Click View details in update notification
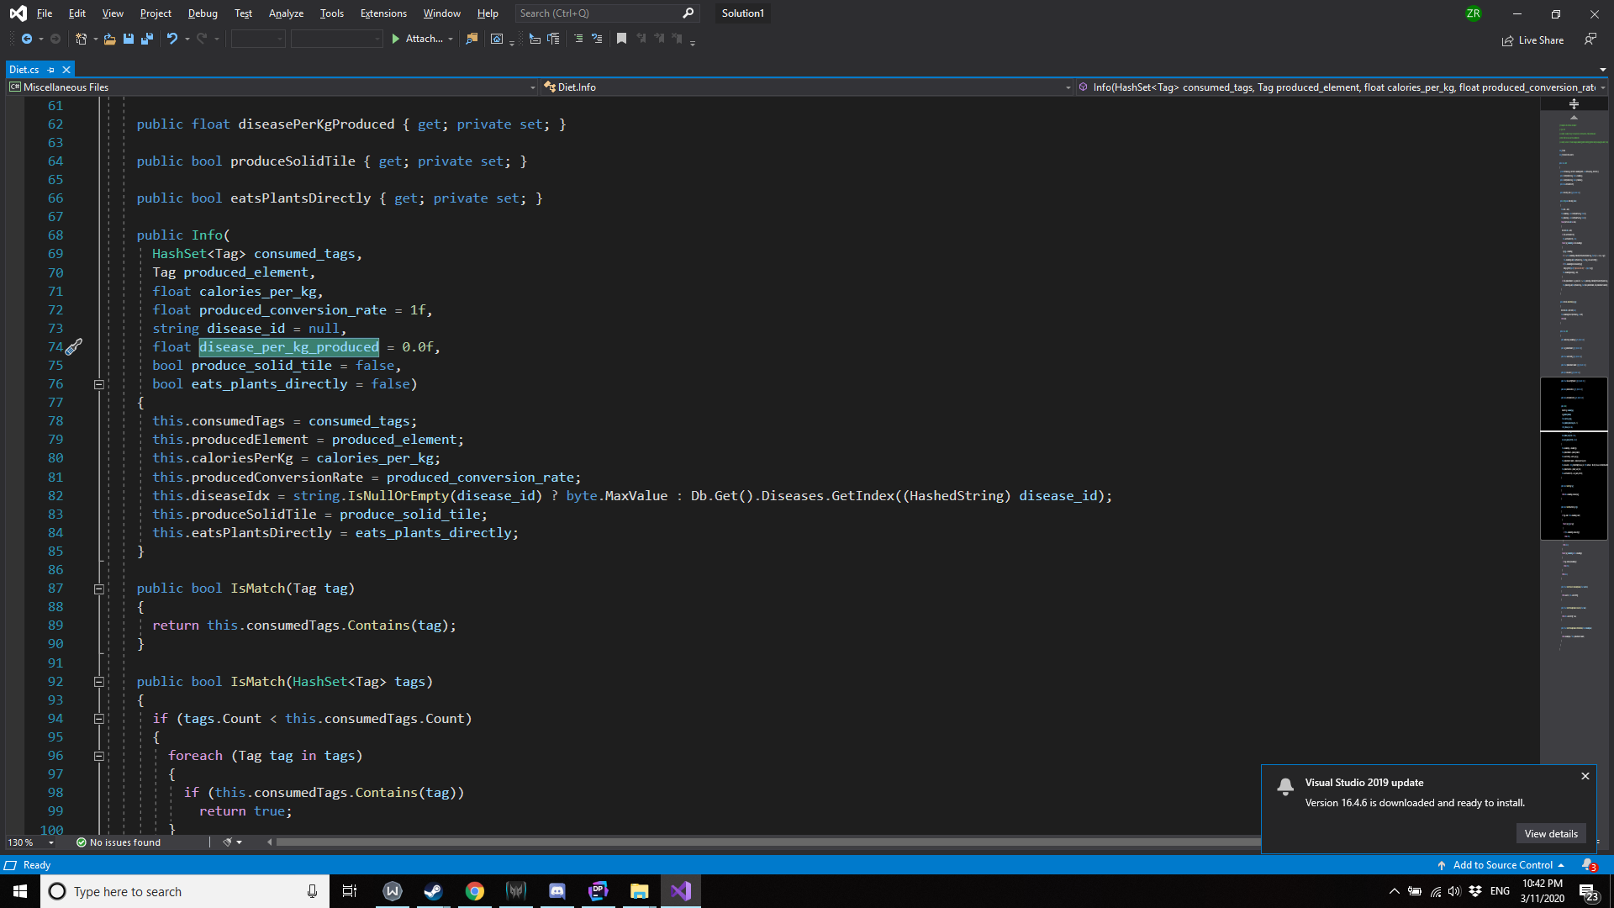The width and height of the screenshot is (1614, 908). click(1551, 834)
